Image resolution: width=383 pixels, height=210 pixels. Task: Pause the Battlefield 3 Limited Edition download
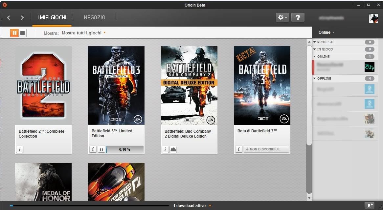click(x=101, y=149)
